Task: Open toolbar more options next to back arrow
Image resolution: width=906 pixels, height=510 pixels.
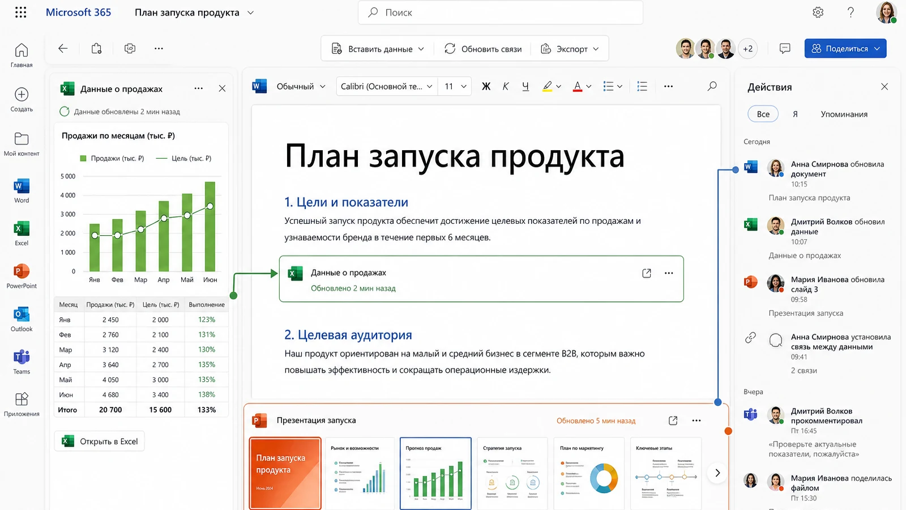Action: pyautogui.click(x=159, y=49)
